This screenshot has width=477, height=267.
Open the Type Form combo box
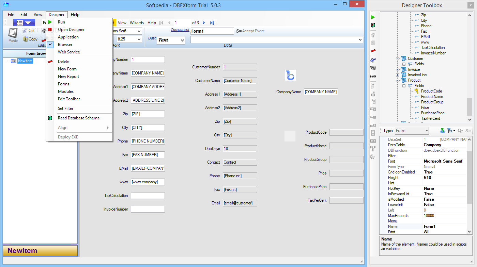[412, 131]
